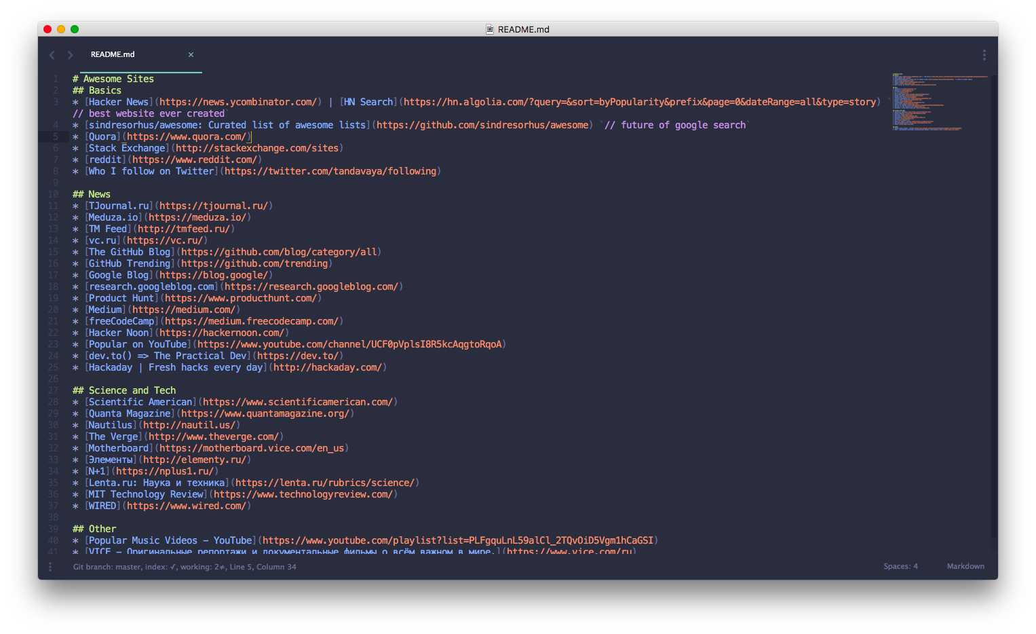1036x634 pixels.
Task: Click the Quanta Magazine entry
Action: click(213, 413)
